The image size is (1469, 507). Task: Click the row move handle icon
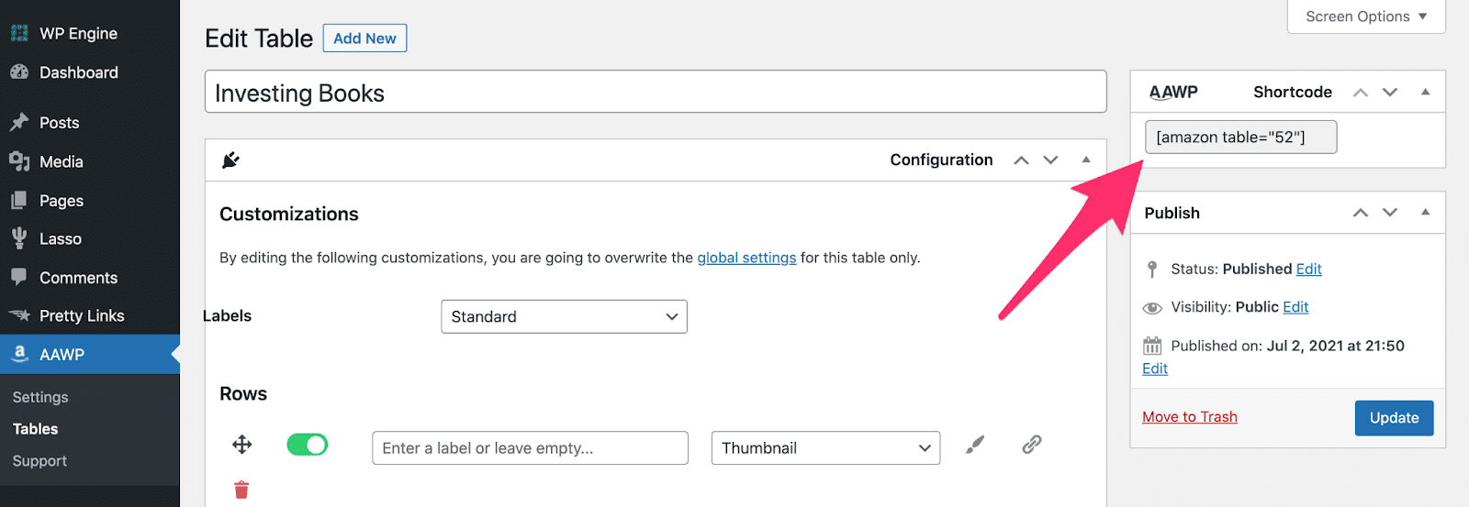coord(242,445)
